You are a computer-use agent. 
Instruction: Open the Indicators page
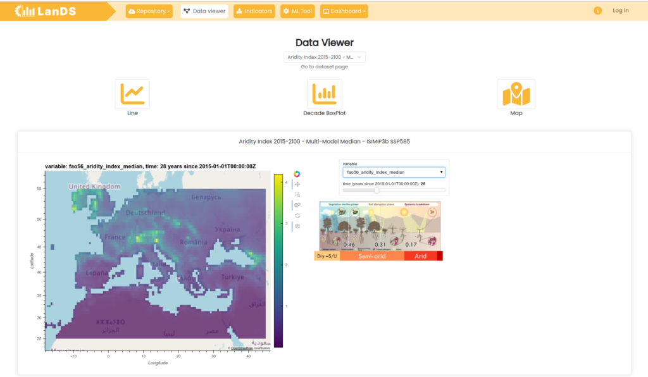click(254, 11)
